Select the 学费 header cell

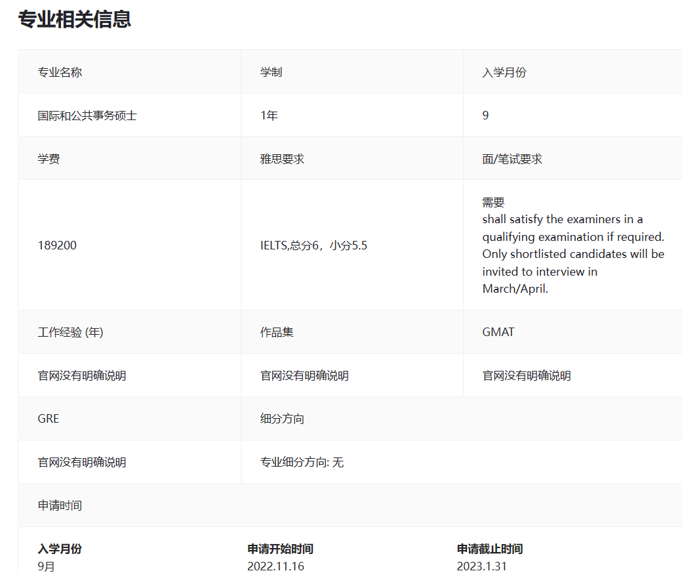point(49,159)
